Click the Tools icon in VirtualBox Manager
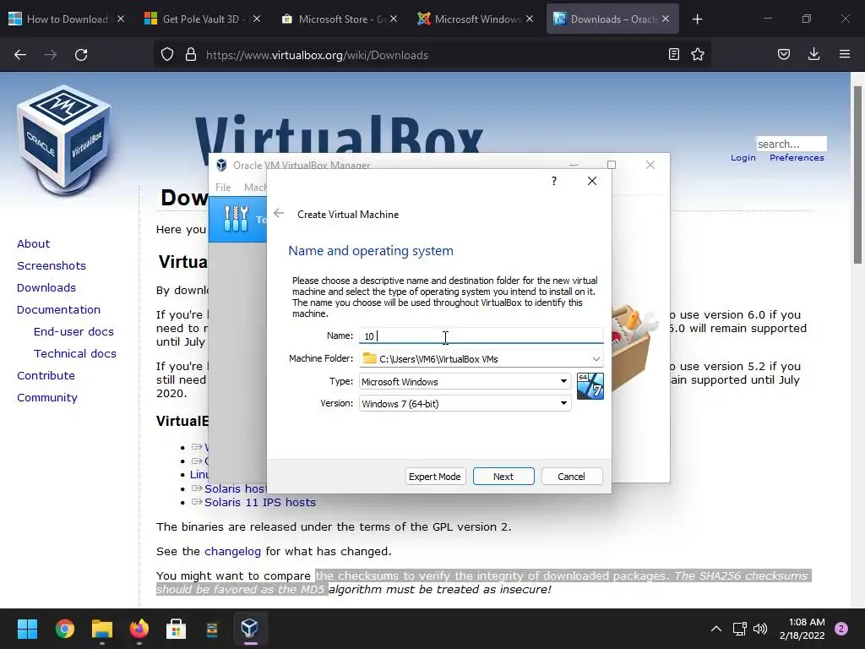The height and width of the screenshot is (649, 865). pos(237,219)
